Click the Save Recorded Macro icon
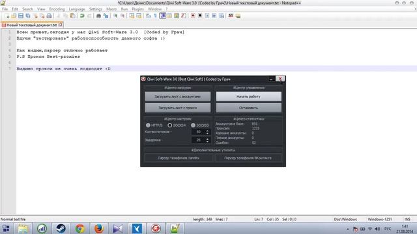 click(222, 16)
